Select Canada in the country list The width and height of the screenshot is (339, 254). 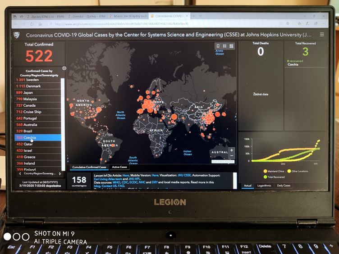tap(38, 105)
